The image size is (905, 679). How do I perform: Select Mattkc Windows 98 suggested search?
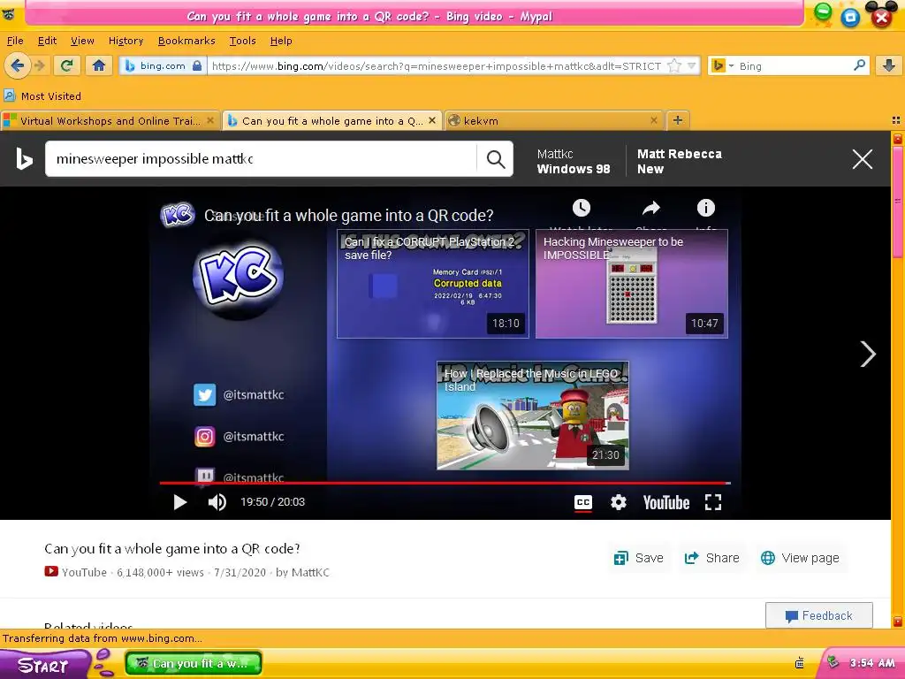point(573,162)
